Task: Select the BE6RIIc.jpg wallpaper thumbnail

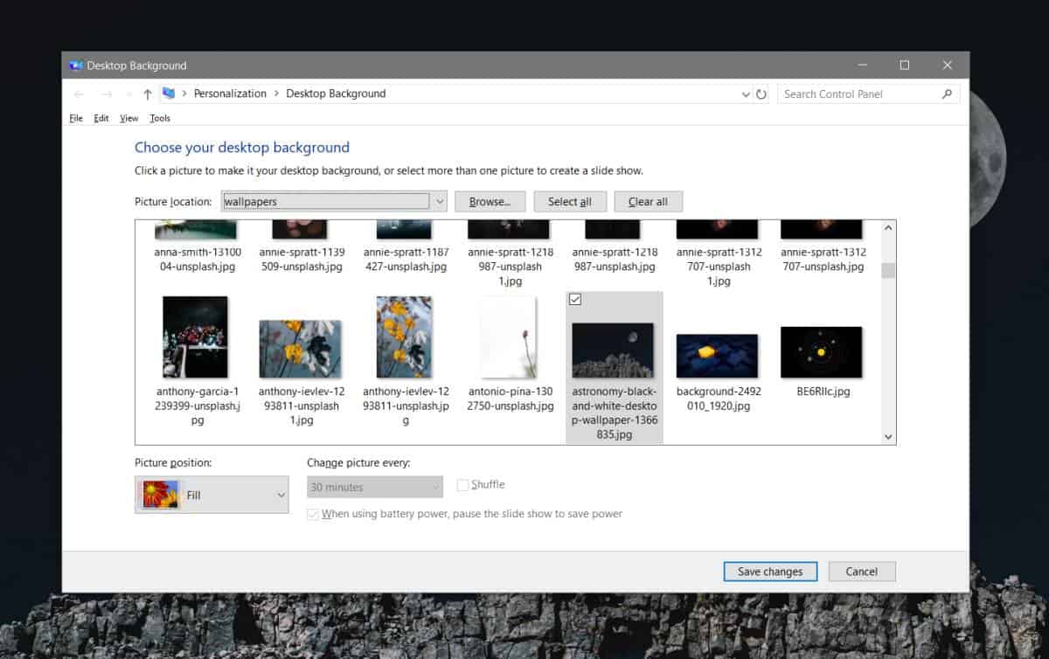Action: point(821,351)
